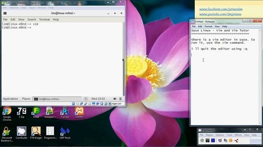The height and width of the screenshot is (147, 263).
Task: Follow the www.youtube.com/limjetwee link
Action: click(x=220, y=14)
